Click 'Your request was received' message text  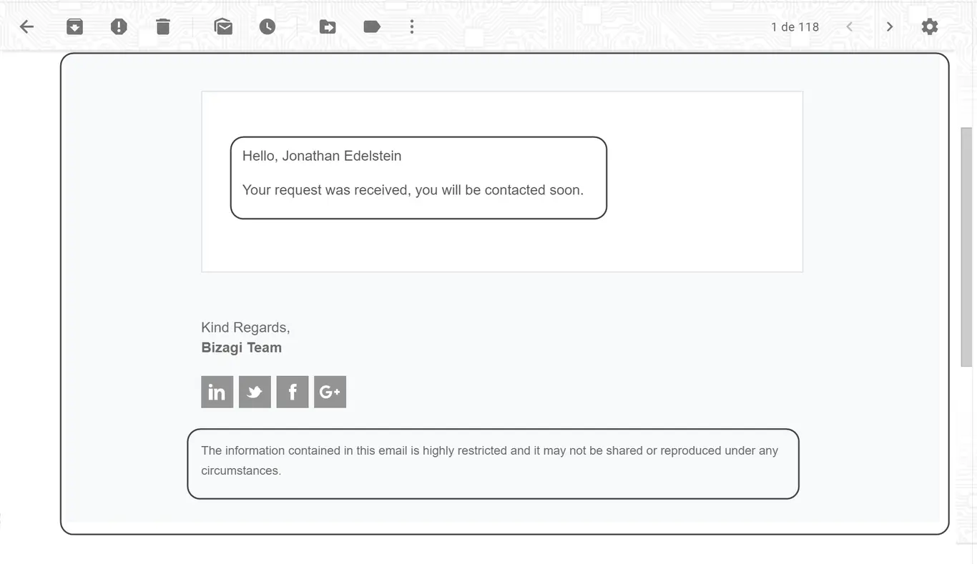pyautogui.click(x=413, y=190)
